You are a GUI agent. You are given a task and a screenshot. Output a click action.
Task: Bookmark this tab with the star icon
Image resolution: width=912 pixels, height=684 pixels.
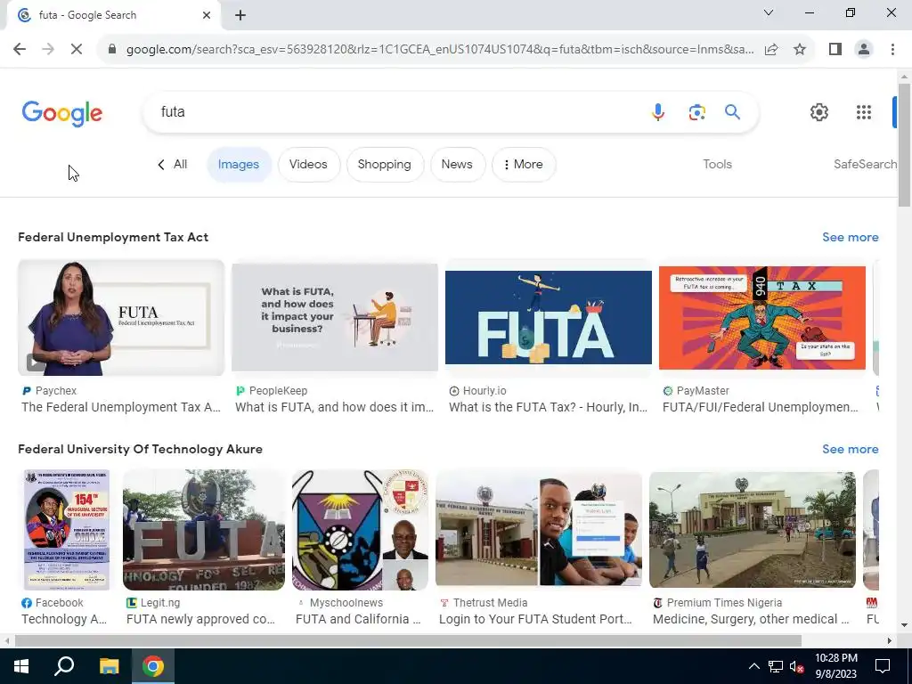tap(800, 49)
